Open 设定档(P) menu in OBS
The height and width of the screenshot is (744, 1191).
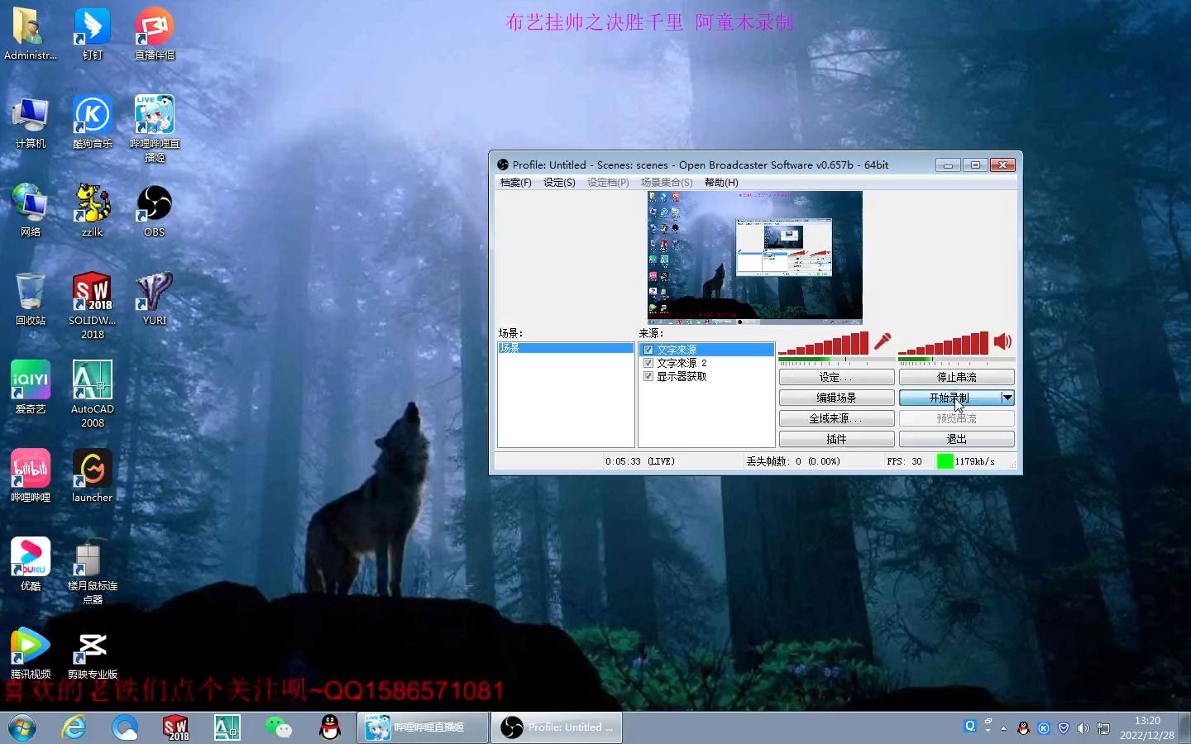[608, 183]
